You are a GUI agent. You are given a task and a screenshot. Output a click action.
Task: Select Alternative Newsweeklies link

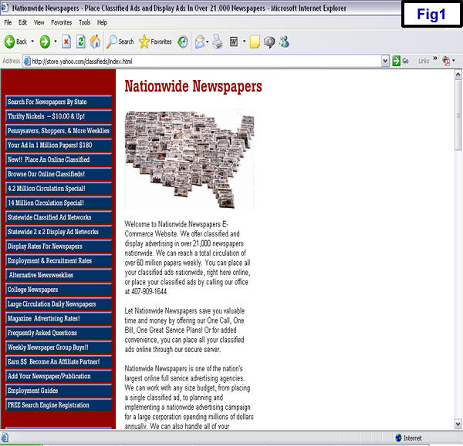tap(59, 275)
